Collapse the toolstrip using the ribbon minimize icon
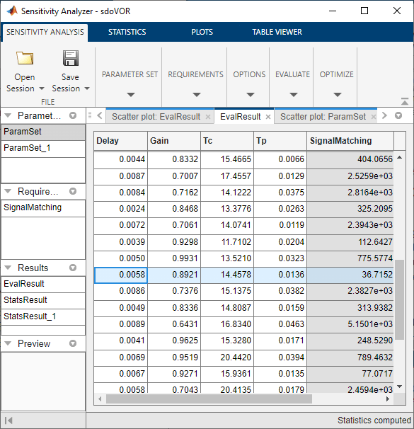 [x=405, y=101]
